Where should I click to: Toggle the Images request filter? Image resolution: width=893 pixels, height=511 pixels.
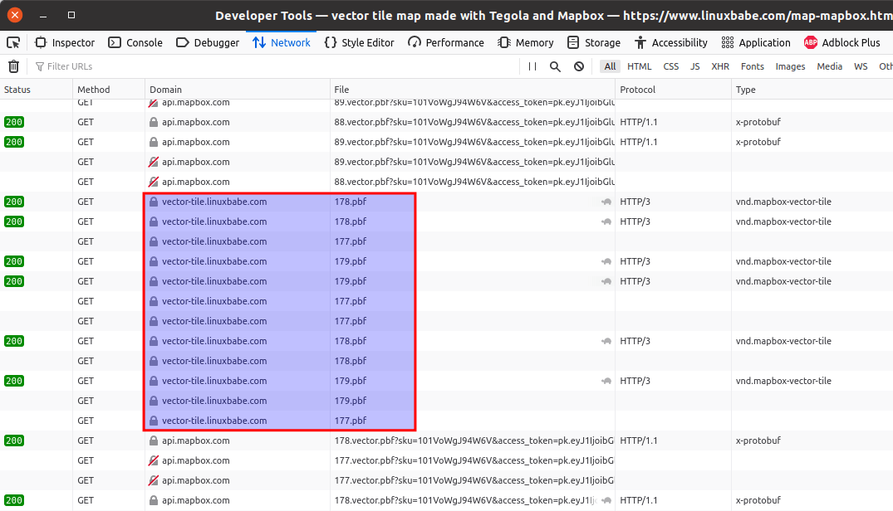coord(790,66)
